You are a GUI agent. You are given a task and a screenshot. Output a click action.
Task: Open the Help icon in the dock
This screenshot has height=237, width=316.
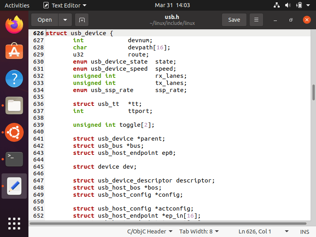(x=14, y=79)
